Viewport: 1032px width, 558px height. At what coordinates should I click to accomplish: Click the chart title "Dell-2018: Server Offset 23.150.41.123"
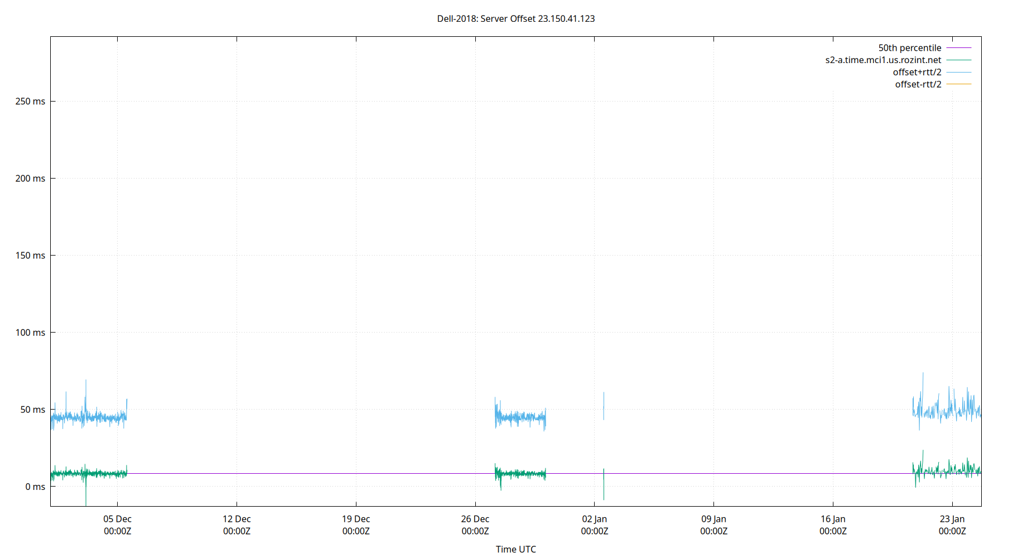(x=515, y=18)
